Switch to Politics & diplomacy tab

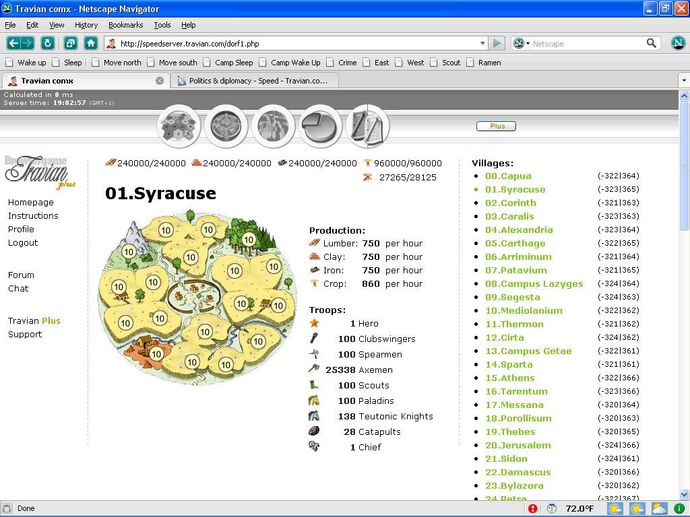pos(255,81)
